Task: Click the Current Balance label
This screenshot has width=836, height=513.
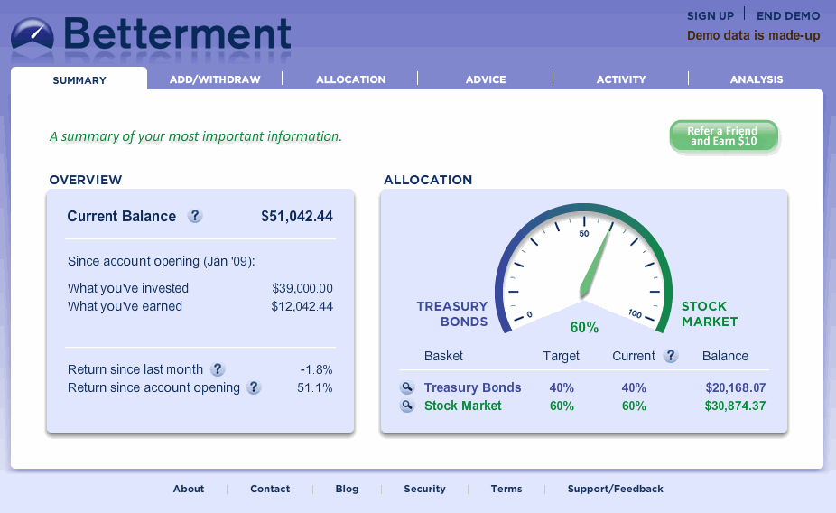Action: pyautogui.click(x=121, y=216)
